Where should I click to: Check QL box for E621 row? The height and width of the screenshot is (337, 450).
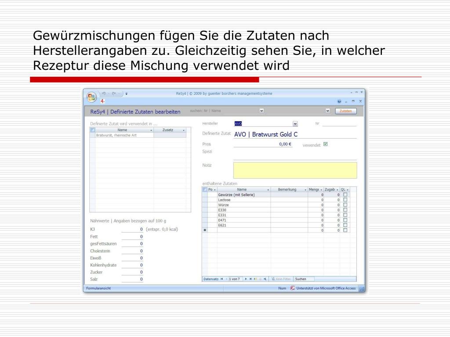pos(345,225)
